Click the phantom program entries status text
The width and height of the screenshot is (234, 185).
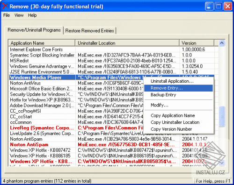[47, 181]
